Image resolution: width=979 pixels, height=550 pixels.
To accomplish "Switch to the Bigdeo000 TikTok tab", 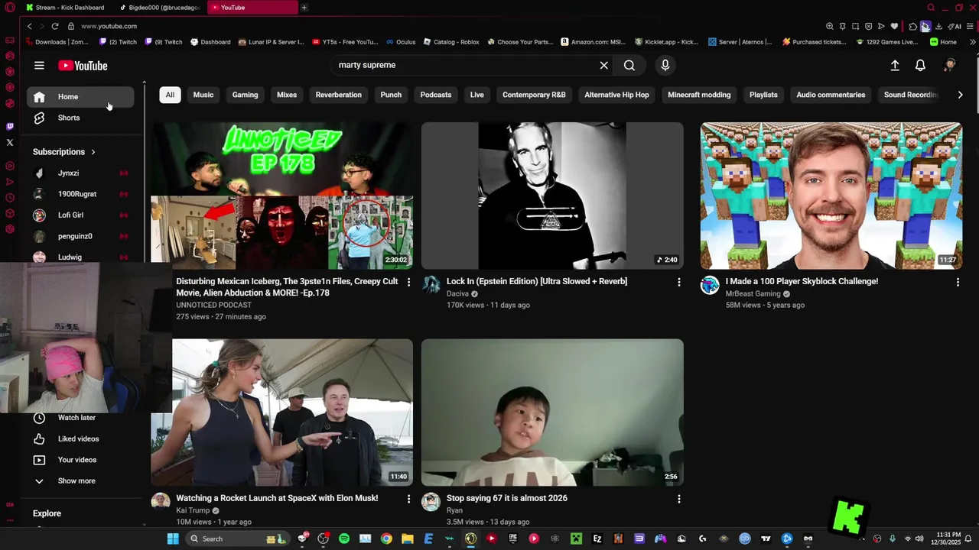I will point(159,8).
